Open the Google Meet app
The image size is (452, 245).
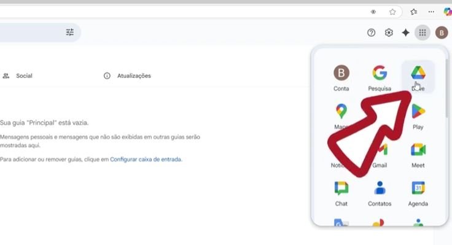(418, 155)
